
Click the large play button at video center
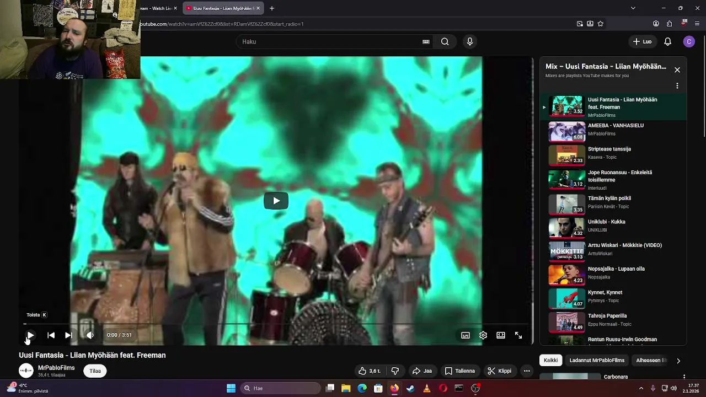coord(276,201)
